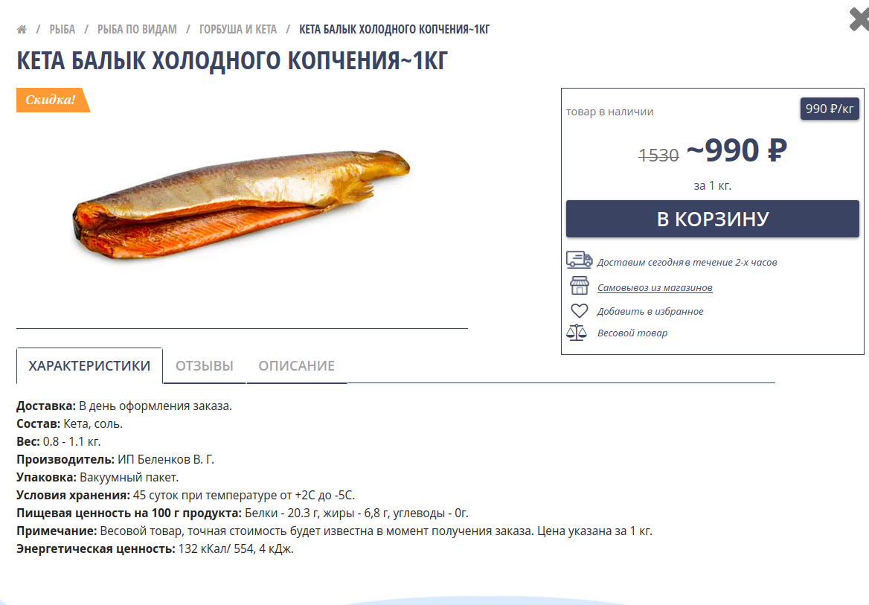This screenshot has width=869, height=605.
Task: Close the product popup with X
Action: (859, 19)
